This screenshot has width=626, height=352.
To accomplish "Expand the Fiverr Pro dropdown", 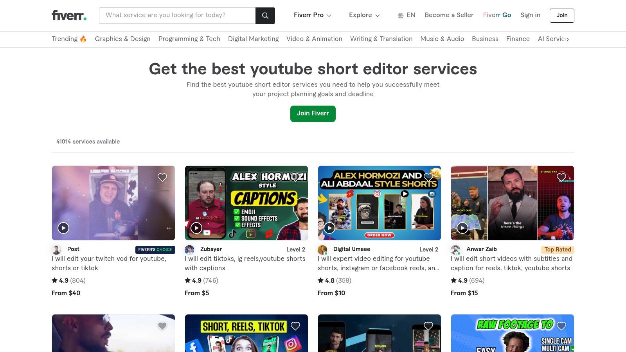I will [x=313, y=15].
